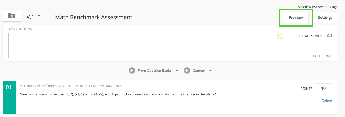
Task: Click the plus icon for Question Banks
Action: [132, 71]
